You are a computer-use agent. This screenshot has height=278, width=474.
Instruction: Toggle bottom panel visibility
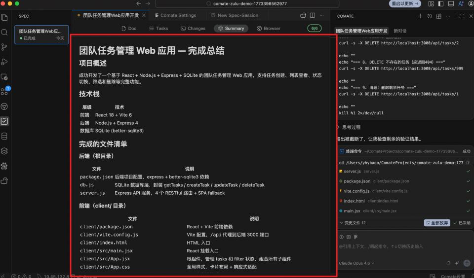[451, 3]
